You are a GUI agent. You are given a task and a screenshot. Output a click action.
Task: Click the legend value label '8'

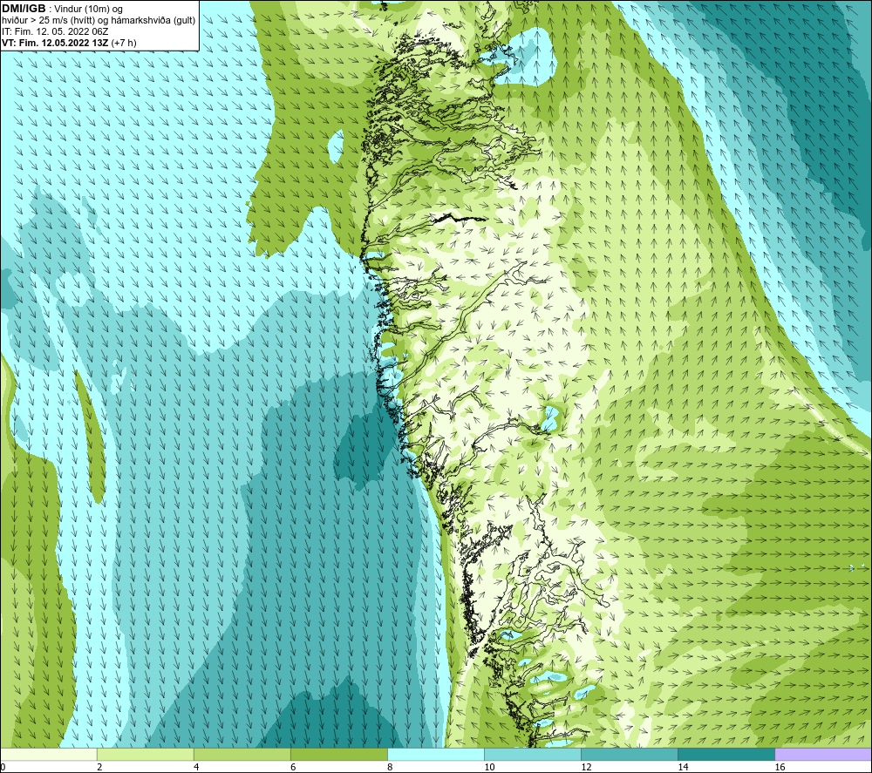coord(390,767)
